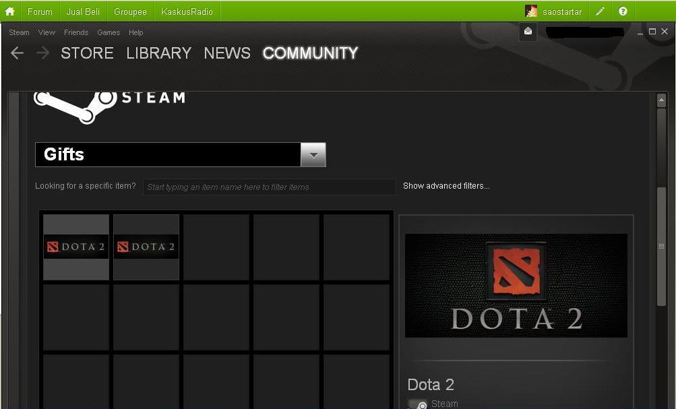Click the back navigation arrow
This screenshot has width=676, height=409.
pos(18,53)
